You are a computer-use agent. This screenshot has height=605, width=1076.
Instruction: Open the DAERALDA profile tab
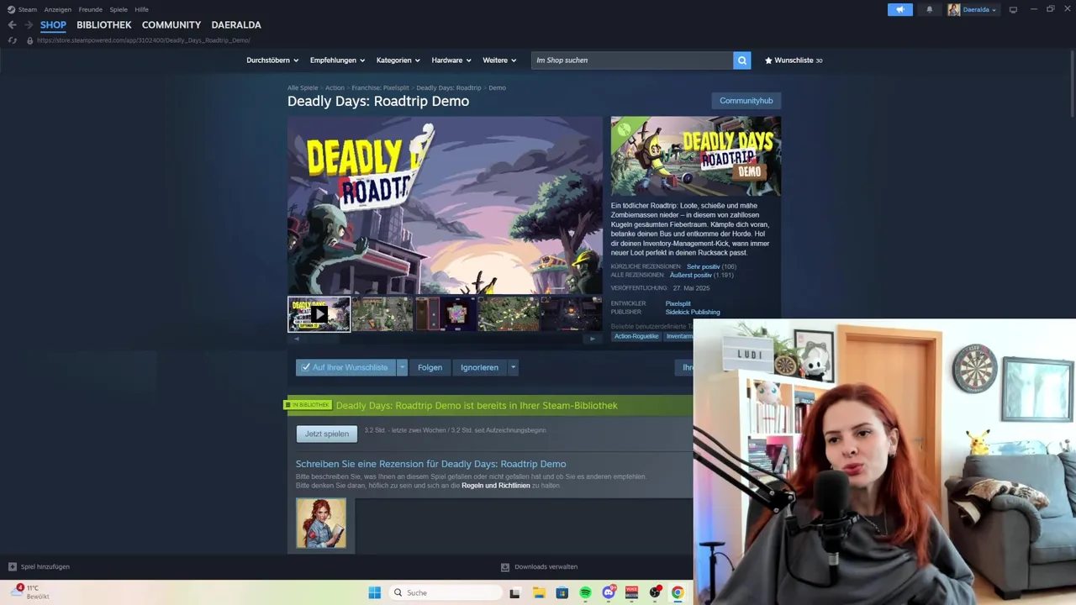236,25
